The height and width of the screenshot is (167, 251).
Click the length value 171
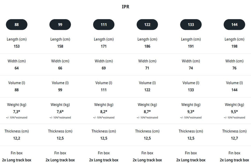click(x=104, y=46)
